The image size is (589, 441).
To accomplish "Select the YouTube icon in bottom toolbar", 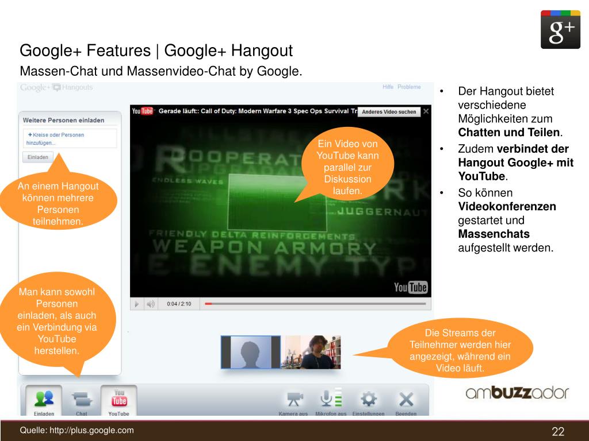I will click(x=118, y=401).
